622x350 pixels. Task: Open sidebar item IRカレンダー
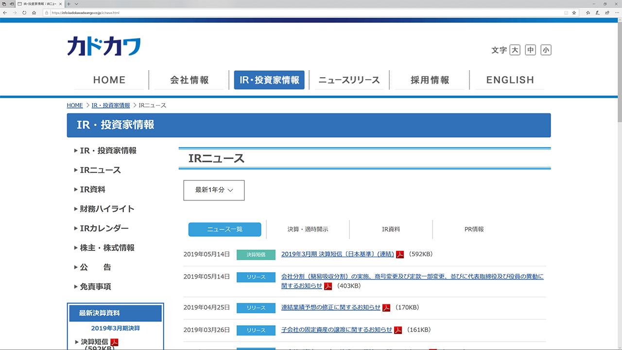click(x=104, y=228)
